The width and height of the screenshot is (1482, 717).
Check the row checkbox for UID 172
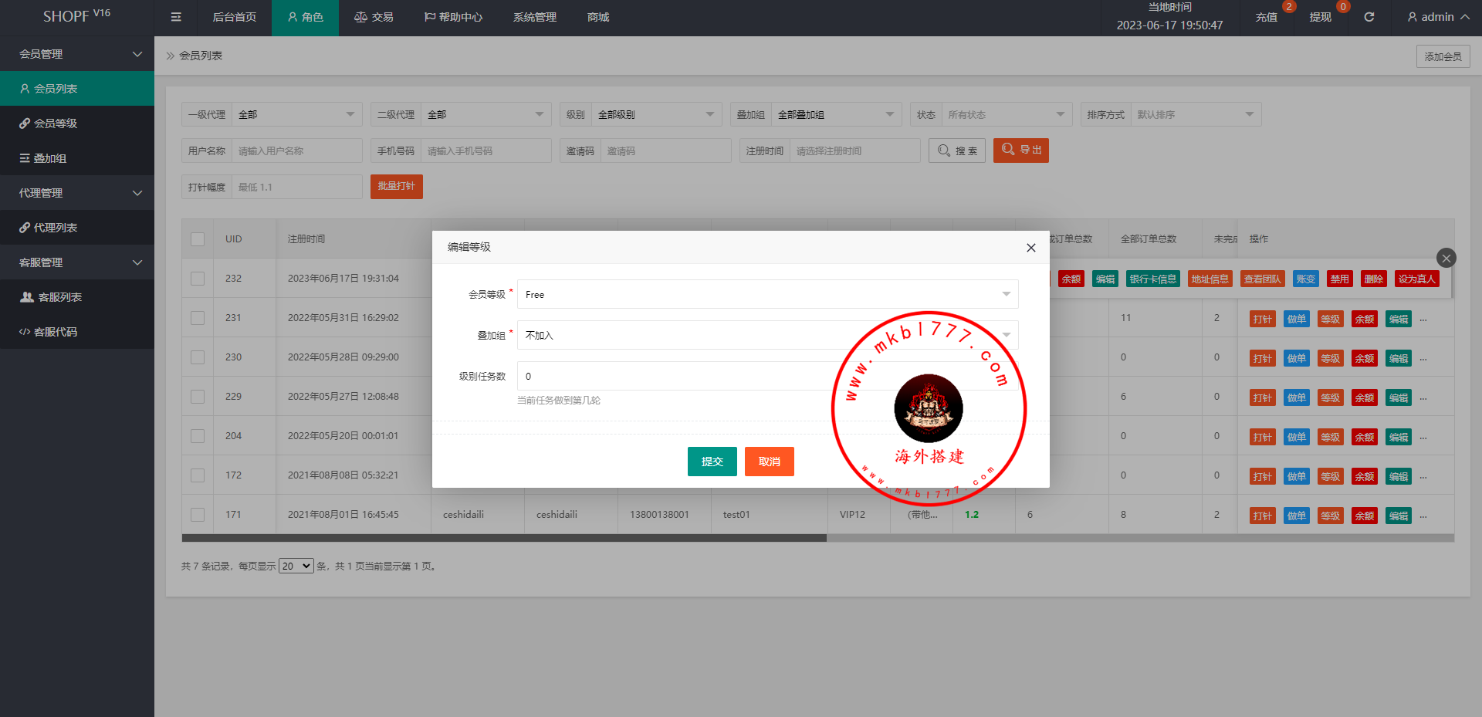[x=198, y=475]
